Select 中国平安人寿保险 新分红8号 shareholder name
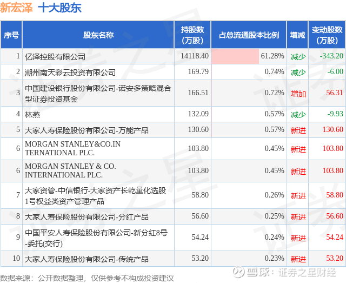This screenshot has width=346, height=283. tap(96, 238)
